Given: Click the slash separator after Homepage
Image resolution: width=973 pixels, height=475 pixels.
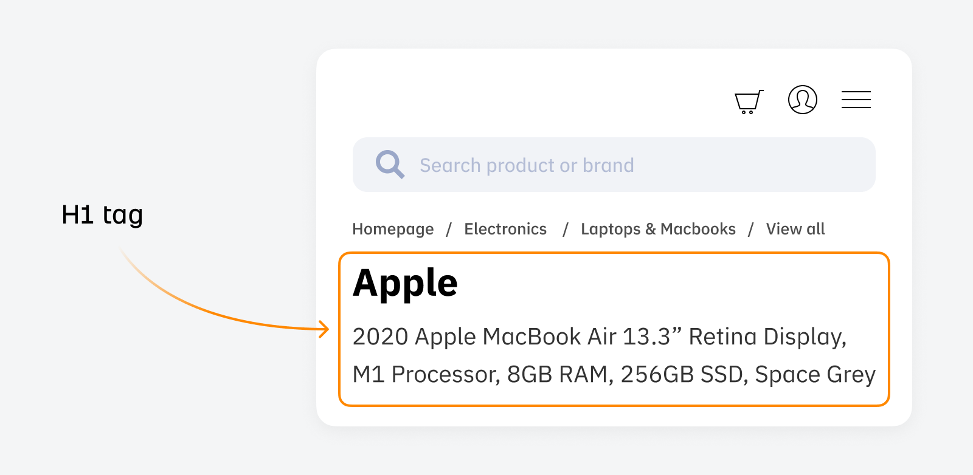Looking at the screenshot, I should [x=449, y=229].
